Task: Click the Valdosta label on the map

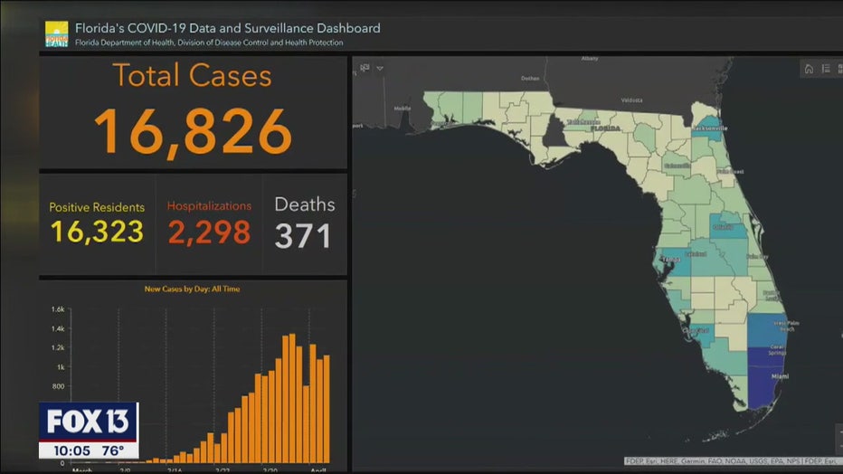Action: pos(631,100)
